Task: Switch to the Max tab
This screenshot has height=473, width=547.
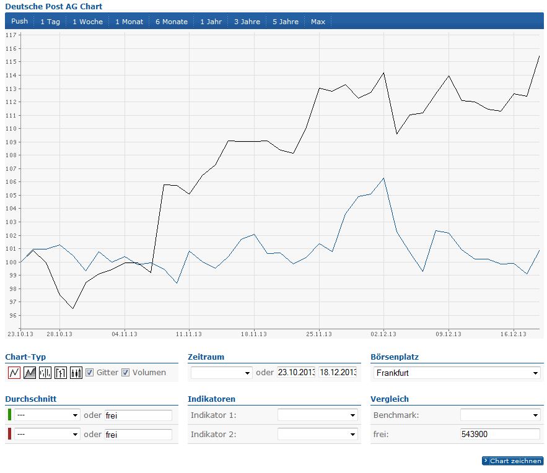Action: pyautogui.click(x=318, y=21)
